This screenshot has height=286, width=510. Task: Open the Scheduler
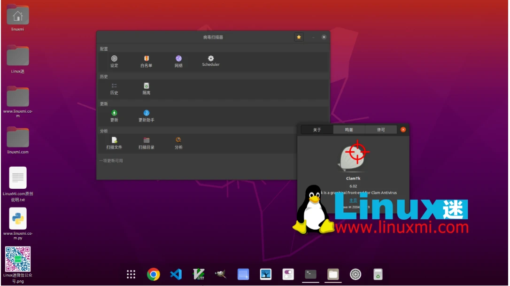(210, 61)
